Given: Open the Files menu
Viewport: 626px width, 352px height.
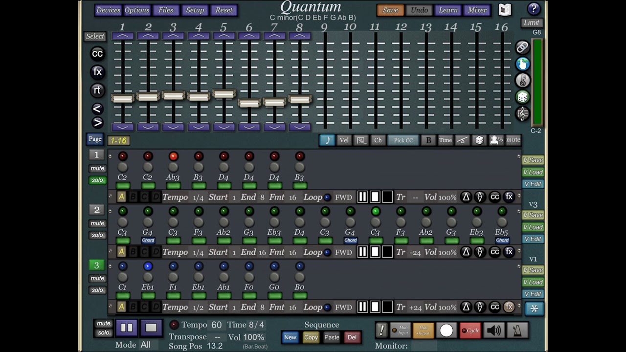Looking at the screenshot, I should [x=166, y=10].
